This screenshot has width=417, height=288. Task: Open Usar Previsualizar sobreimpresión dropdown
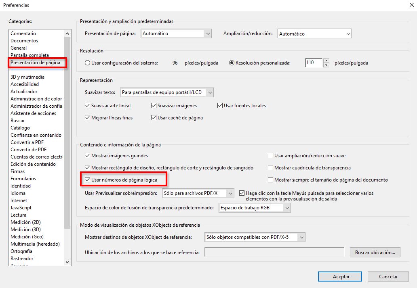point(198,193)
